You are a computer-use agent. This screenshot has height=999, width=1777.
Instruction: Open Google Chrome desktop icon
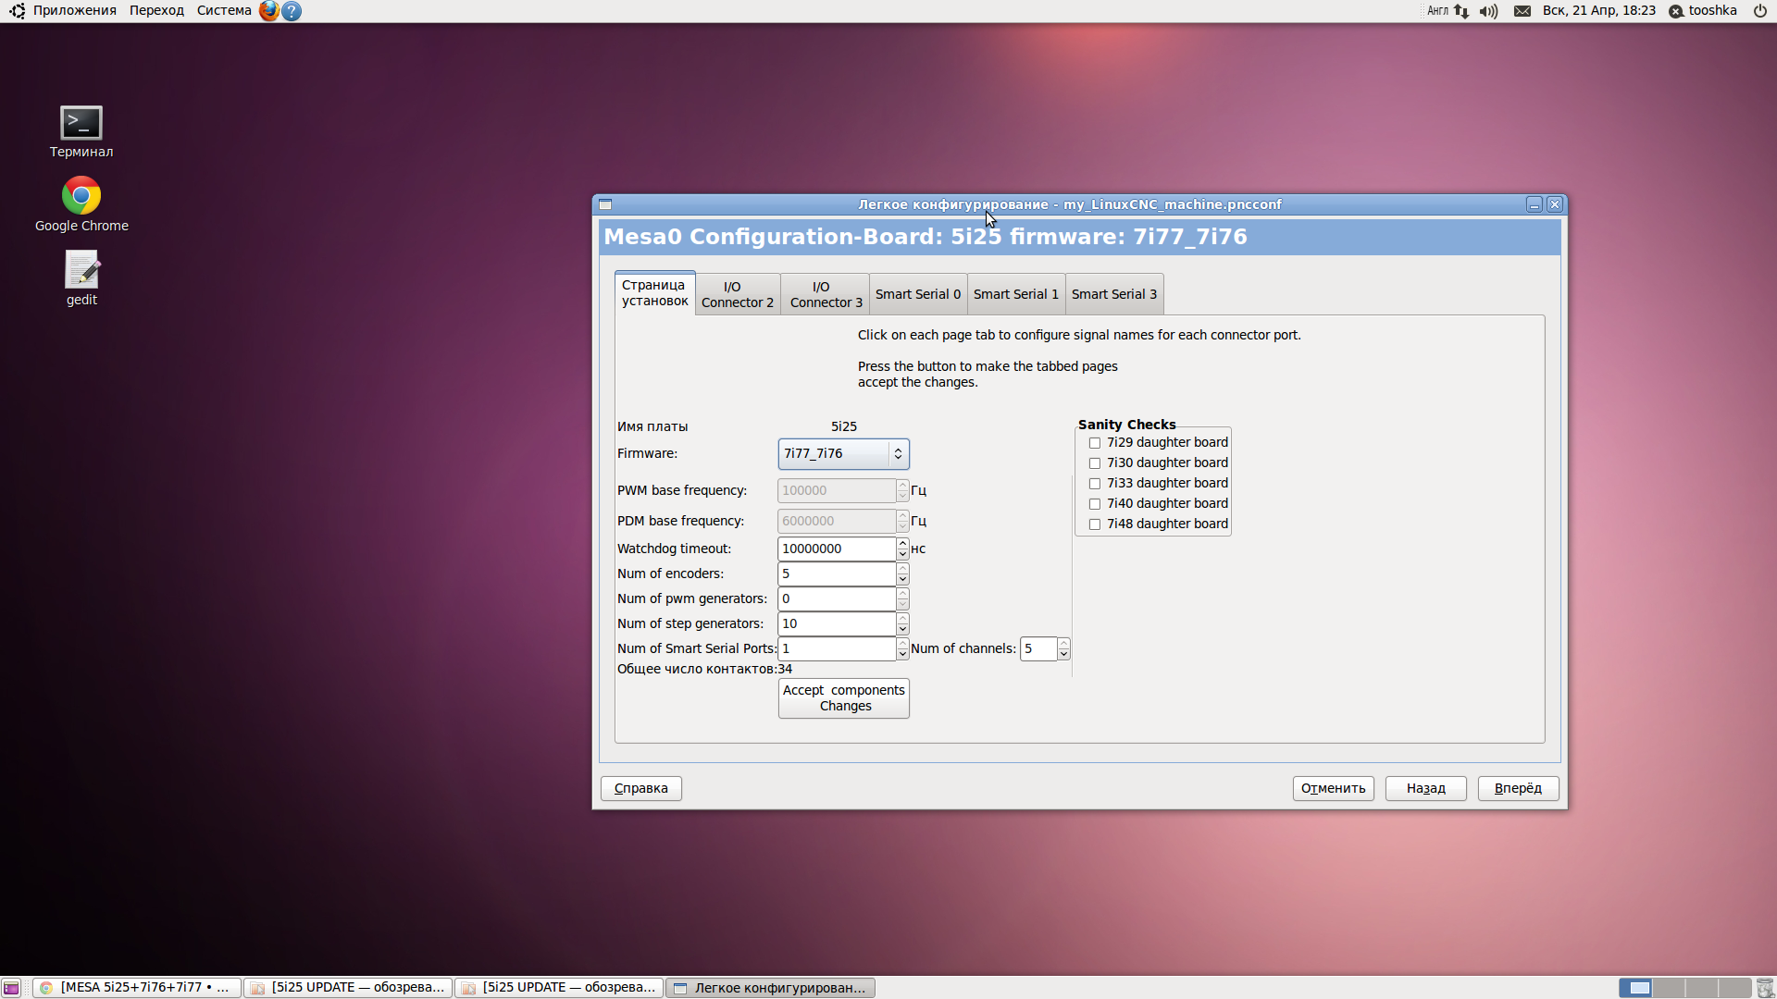(81, 196)
